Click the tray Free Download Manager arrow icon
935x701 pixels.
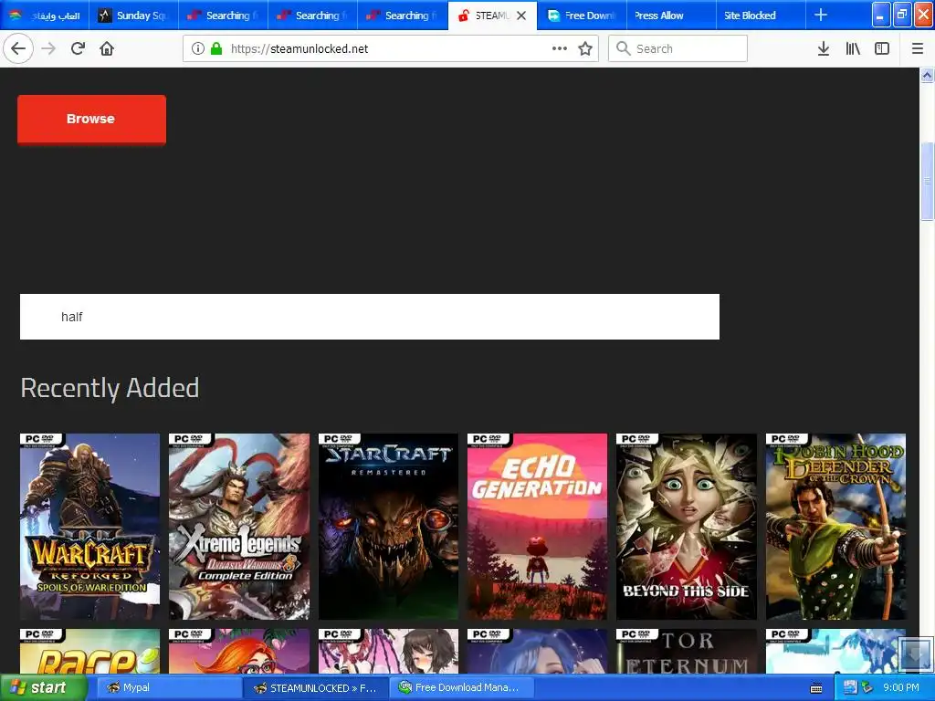(x=867, y=688)
